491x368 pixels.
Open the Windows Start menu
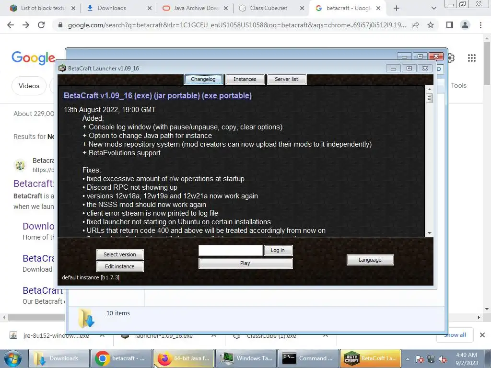[13, 358]
